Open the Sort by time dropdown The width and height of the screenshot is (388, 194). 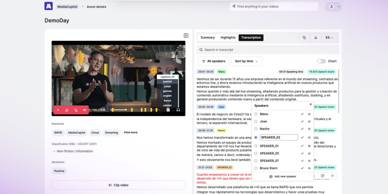pos(246,61)
